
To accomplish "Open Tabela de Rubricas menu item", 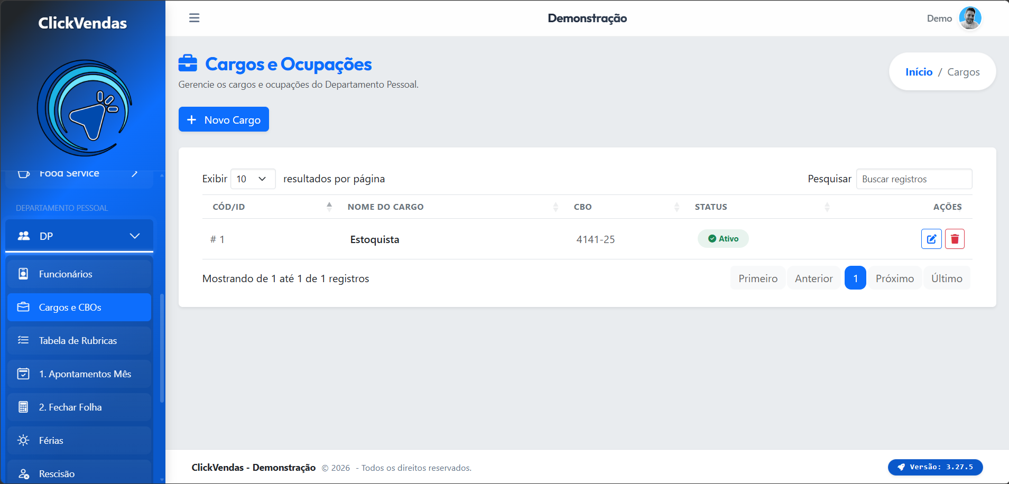I will coord(79,340).
